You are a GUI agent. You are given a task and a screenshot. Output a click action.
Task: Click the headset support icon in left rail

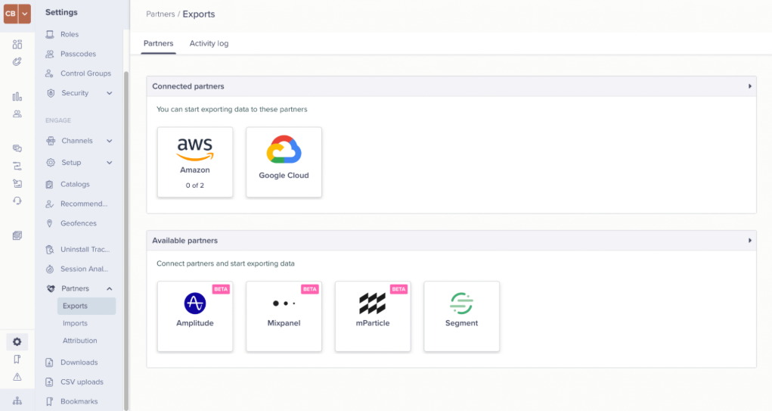pos(17,201)
